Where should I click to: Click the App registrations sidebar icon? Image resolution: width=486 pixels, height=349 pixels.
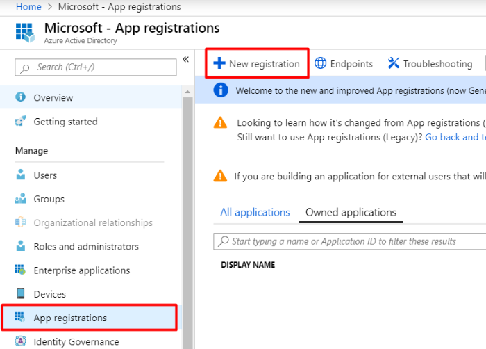(x=20, y=317)
